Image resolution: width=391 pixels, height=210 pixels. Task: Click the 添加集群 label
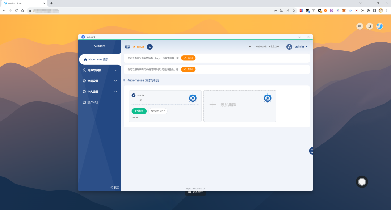point(228,105)
